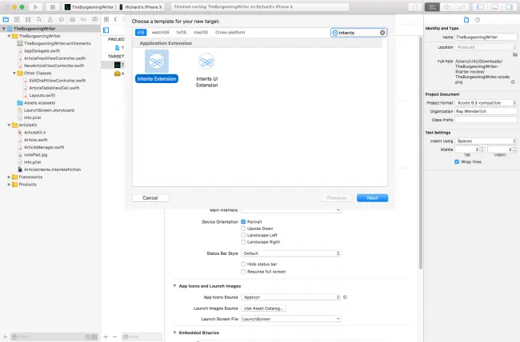This screenshot has width=520, height=342.
Task: Open the Find navigator
Action: point(39,19)
